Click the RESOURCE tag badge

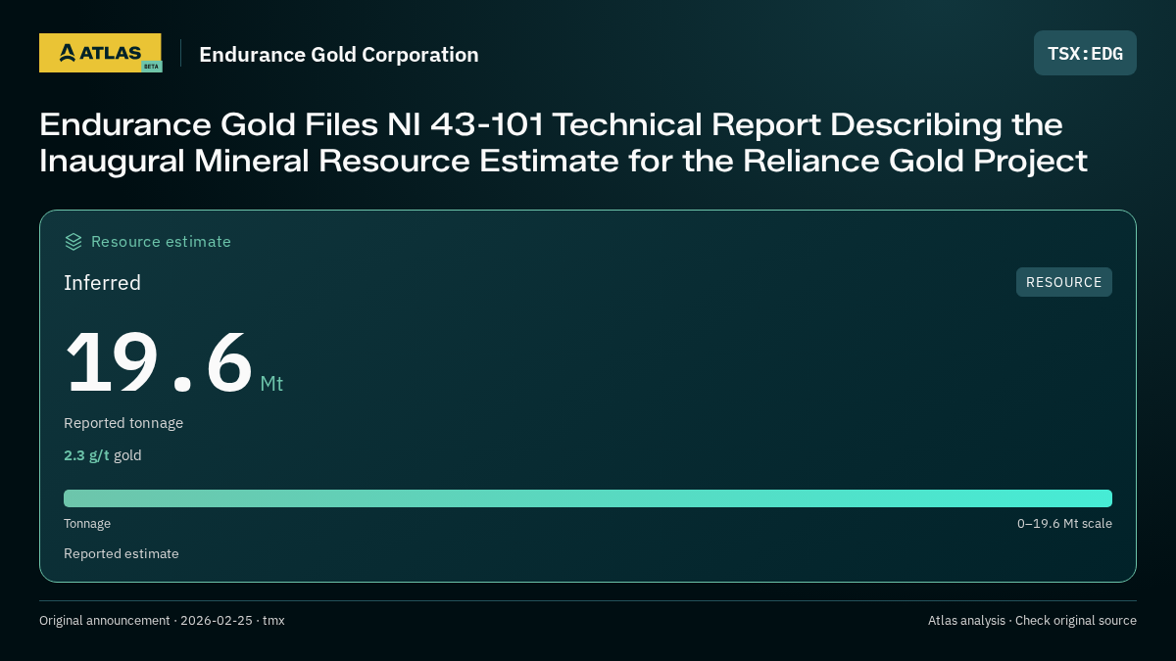pyautogui.click(x=1063, y=282)
